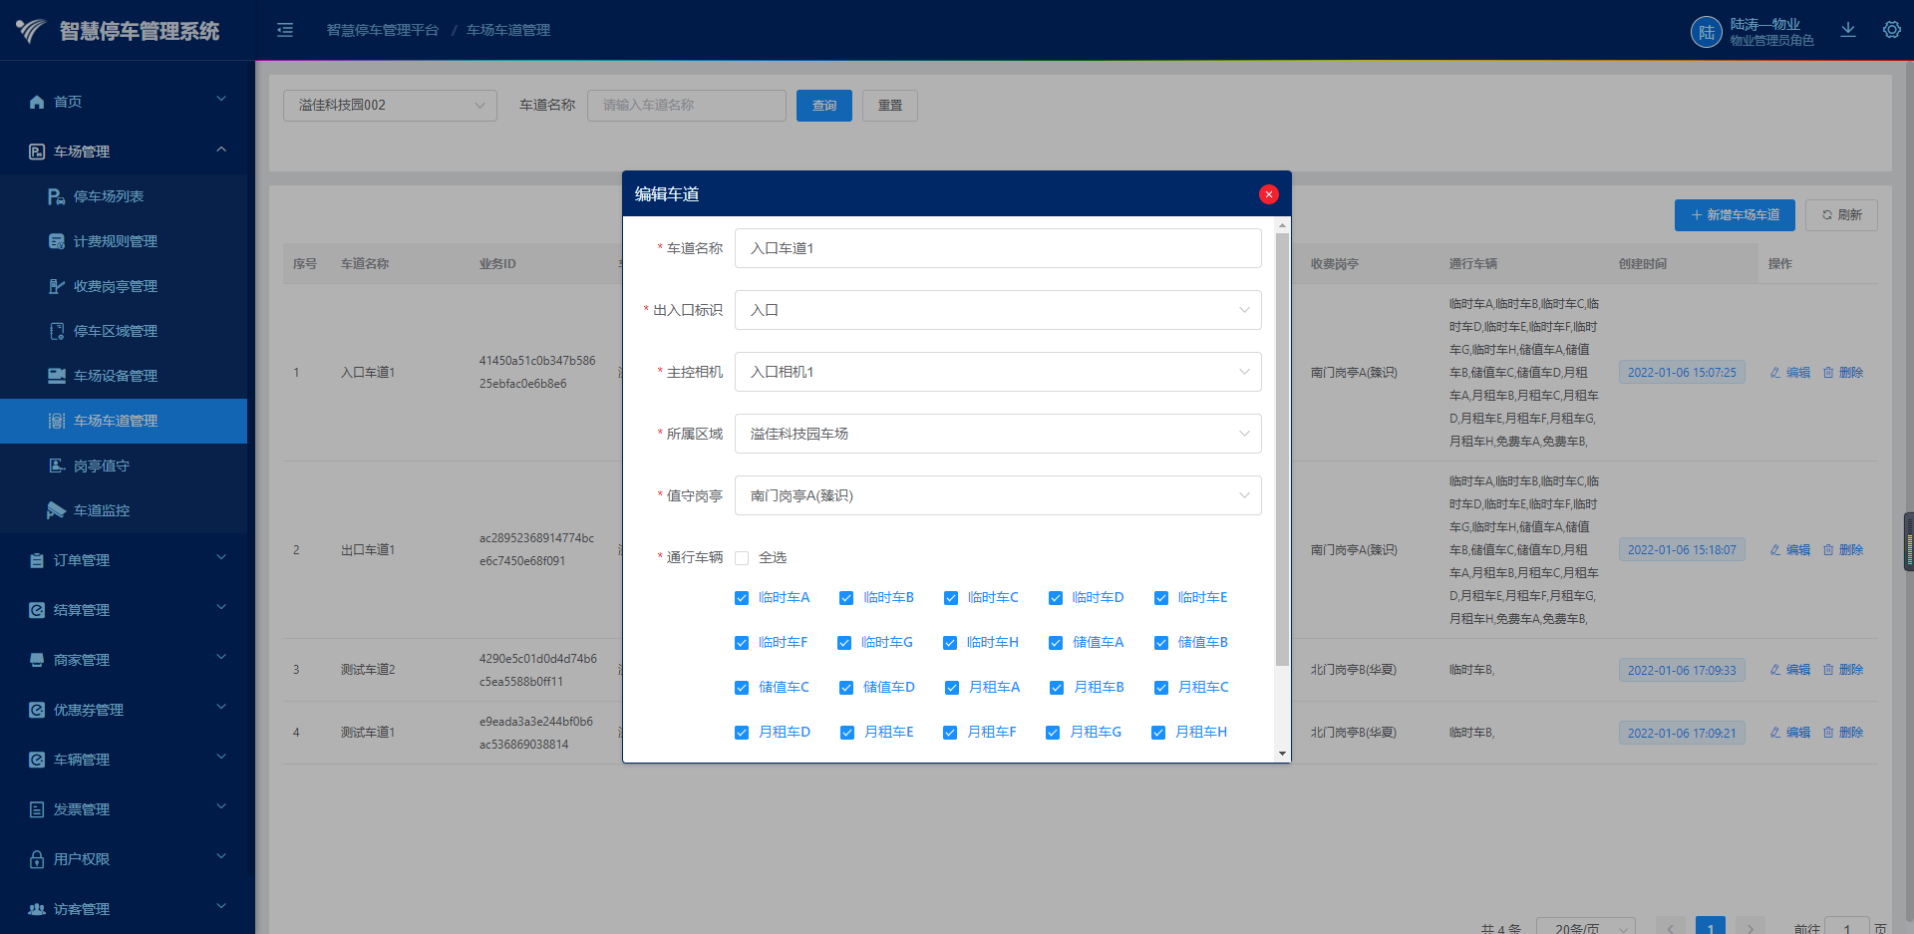
Task: Click the 车道监控 camera icon
Action: 57,510
